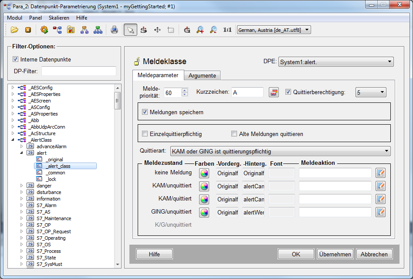
Task: Open color picker for GING/unquittiert
Action: (x=204, y=212)
